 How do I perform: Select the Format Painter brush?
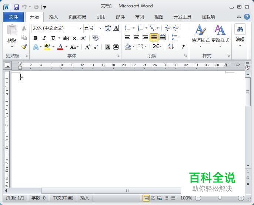coord(24,47)
